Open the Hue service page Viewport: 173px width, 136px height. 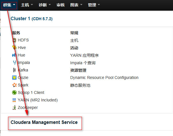point(22,55)
